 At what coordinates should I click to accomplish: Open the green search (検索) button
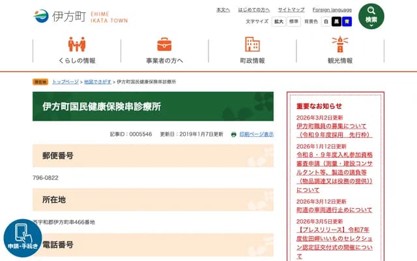pos(371,16)
